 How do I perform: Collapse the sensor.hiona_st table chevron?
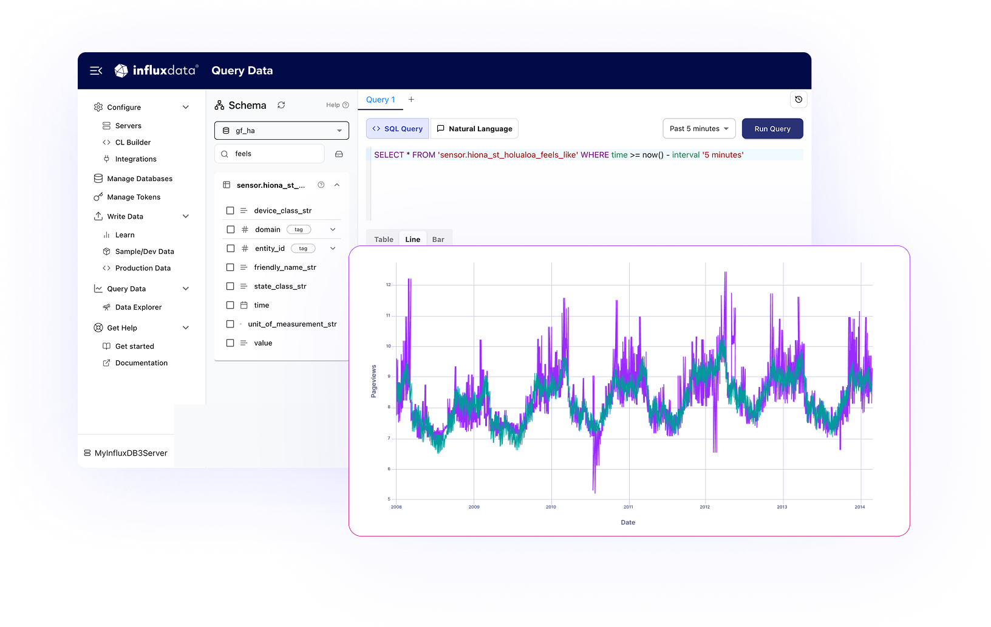(337, 185)
